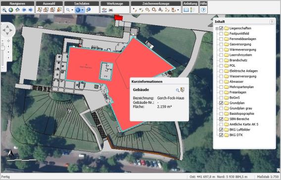Select the draw line tool

point(141,10)
